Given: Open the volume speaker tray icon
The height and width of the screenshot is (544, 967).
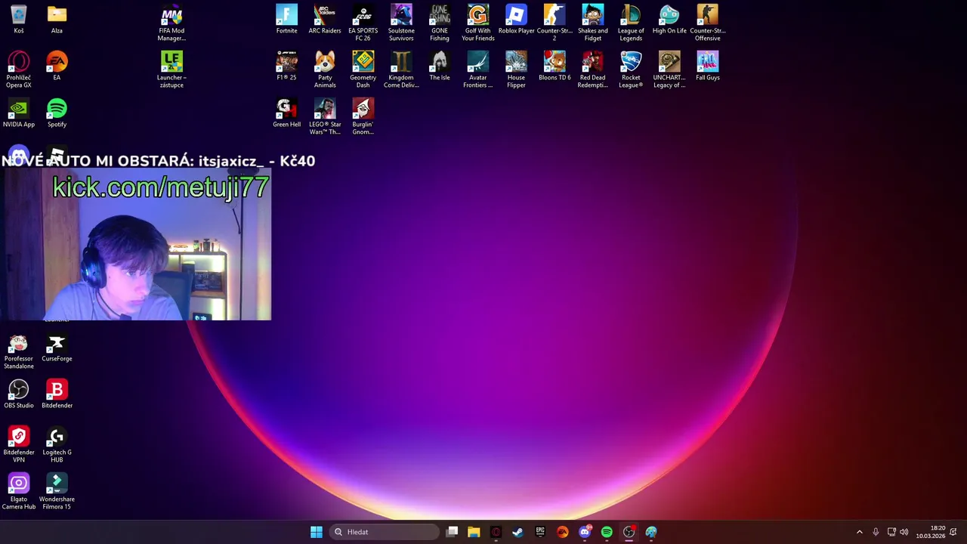Looking at the screenshot, I should [x=904, y=532].
